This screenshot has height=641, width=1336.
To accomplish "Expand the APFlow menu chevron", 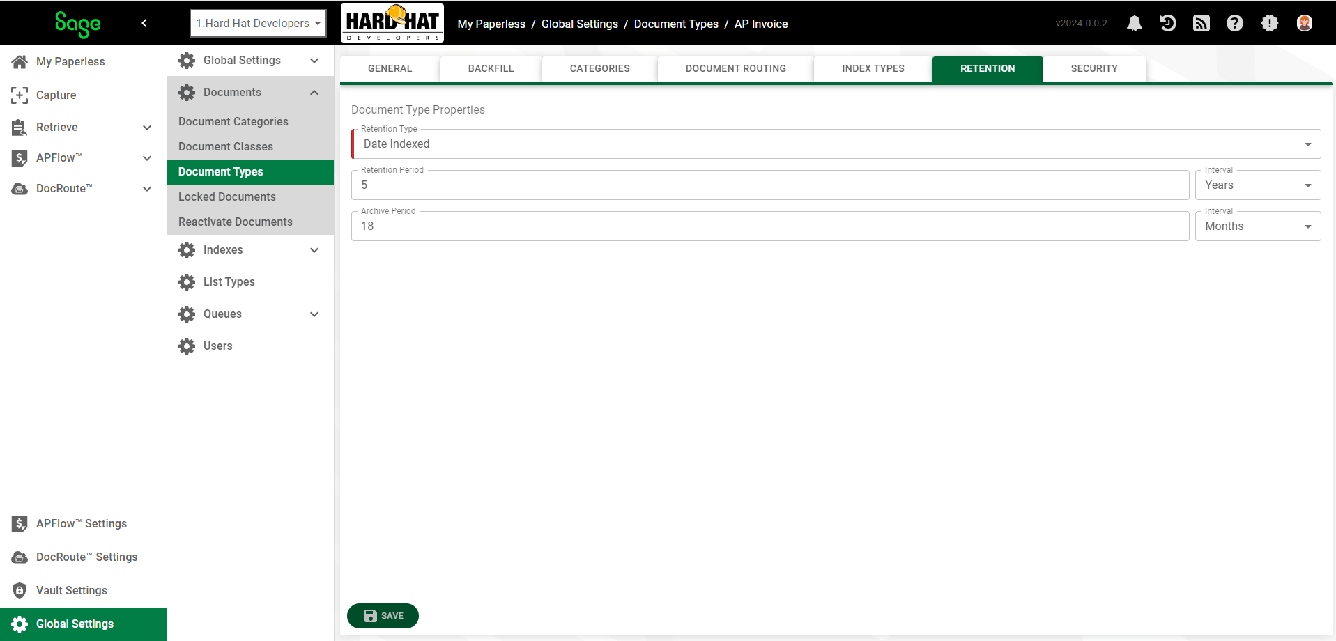I will pyautogui.click(x=147, y=158).
